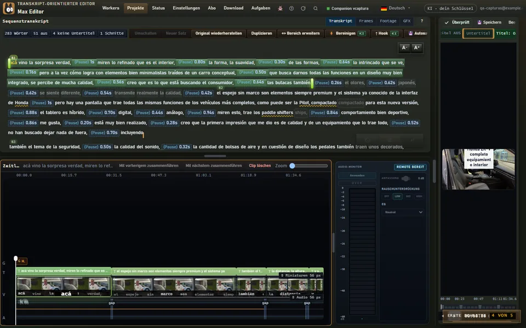The height and width of the screenshot is (328, 526).
Task: Click the question mark beside the GFX tab
Action: click(422, 21)
